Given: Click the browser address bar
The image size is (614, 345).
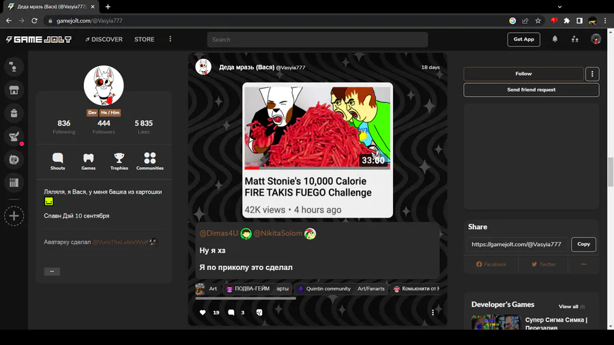Looking at the screenshot, I should click(274, 20).
